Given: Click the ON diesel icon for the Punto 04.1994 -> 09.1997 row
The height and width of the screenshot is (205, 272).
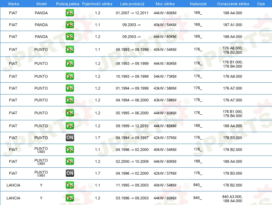Looking at the screenshot, I should point(70,137).
